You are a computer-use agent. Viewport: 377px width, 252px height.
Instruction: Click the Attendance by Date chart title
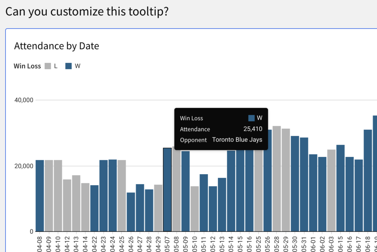[56, 46]
